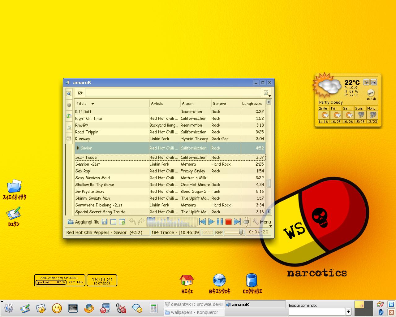Screen dimensions: 396x317
Task: Undo last playlist change
Action: tap(132, 222)
